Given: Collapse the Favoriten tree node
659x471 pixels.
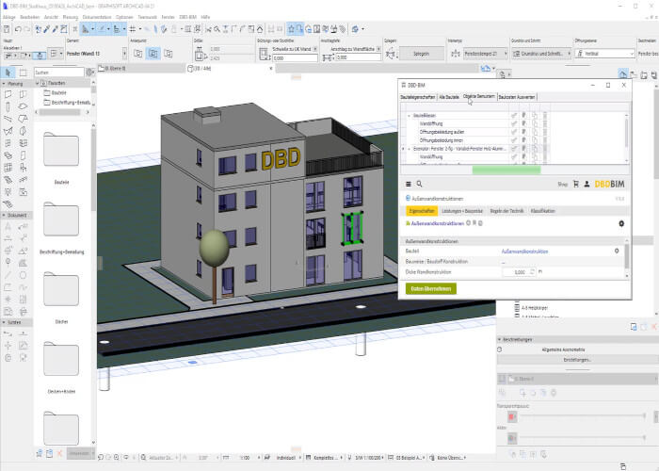Looking at the screenshot, I should coord(37,83).
